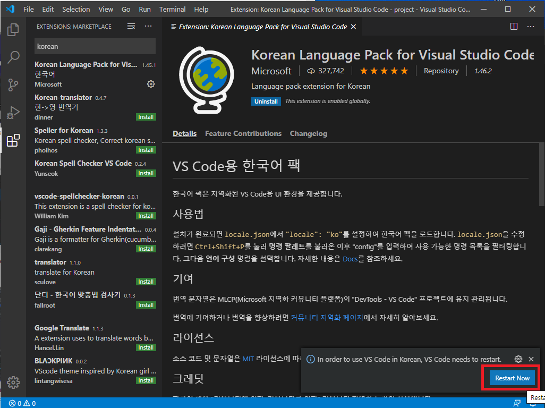
Task: Open the View menu
Action: point(106,10)
